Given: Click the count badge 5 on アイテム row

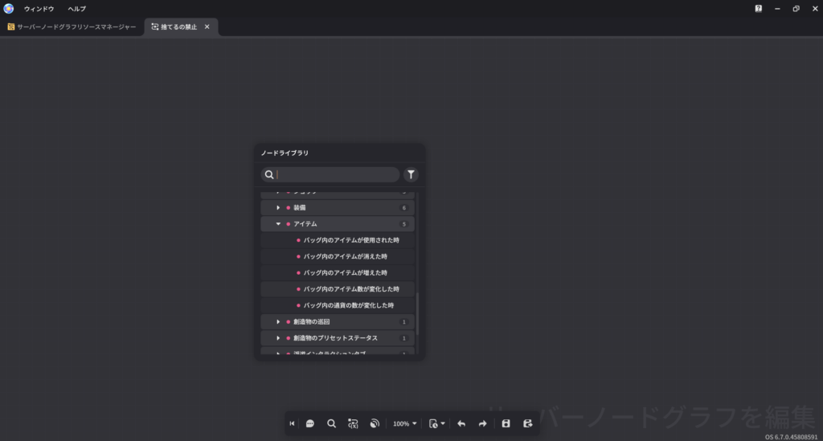Looking at the screenshot, I should (403, 224).
